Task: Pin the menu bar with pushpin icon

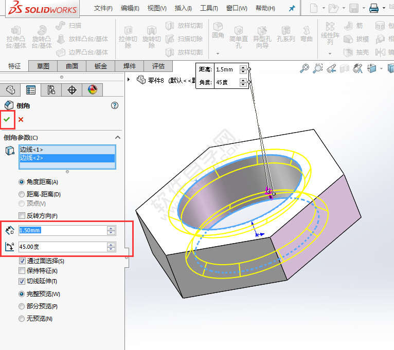Action: click(292, 9)
